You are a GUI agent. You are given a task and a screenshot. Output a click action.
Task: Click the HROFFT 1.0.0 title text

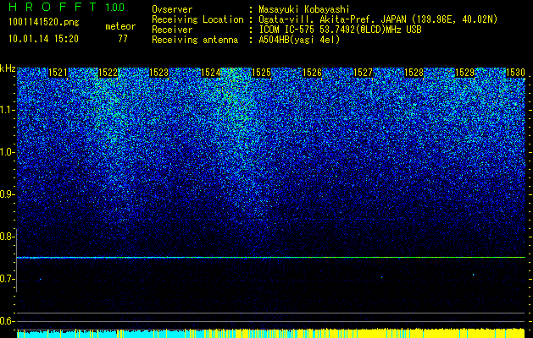click(67, 7)
